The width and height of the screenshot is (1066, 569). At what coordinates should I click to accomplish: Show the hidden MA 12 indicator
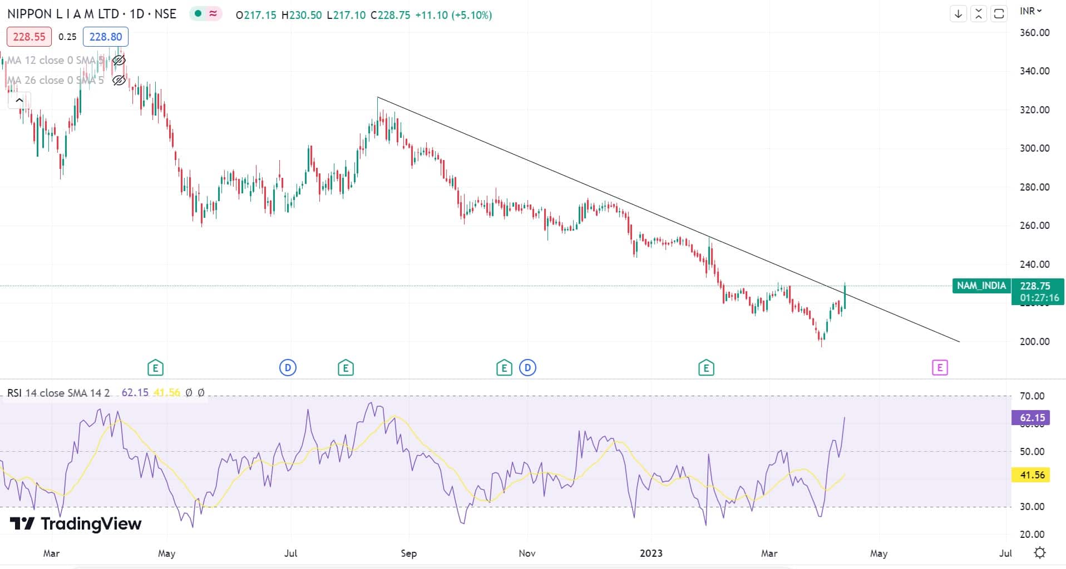click(x=119, y=60)
